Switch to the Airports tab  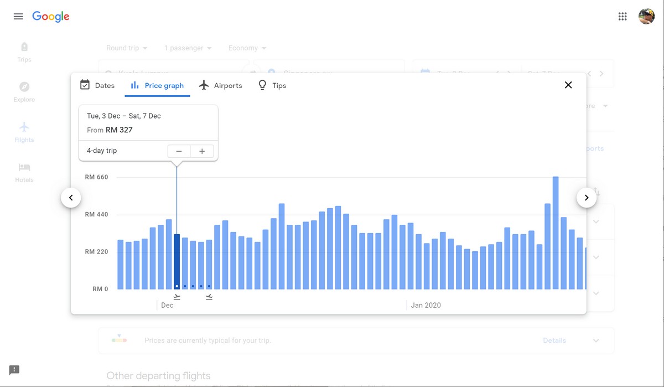click(220, 85)
